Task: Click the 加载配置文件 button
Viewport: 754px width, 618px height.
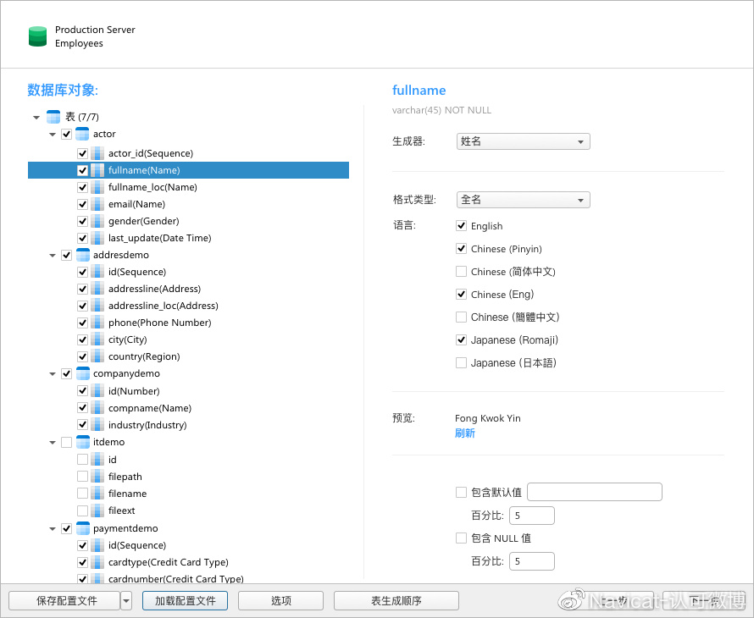Action: point(186,601)
